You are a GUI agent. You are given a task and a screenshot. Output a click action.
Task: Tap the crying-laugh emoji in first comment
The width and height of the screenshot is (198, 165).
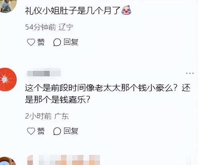(126, 10)
